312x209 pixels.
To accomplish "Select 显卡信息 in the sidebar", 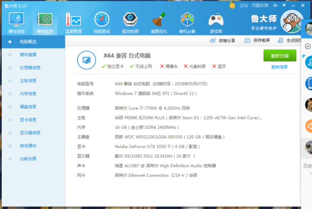I will pos(28,119).
